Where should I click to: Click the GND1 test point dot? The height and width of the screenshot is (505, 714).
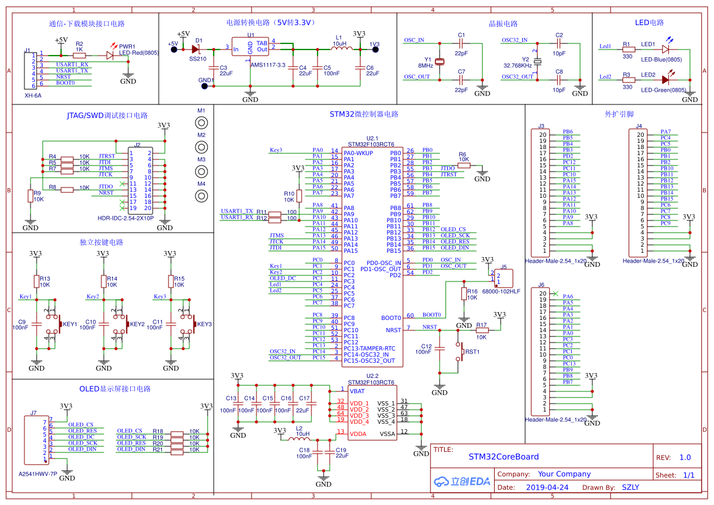click(x=205, y=85)
